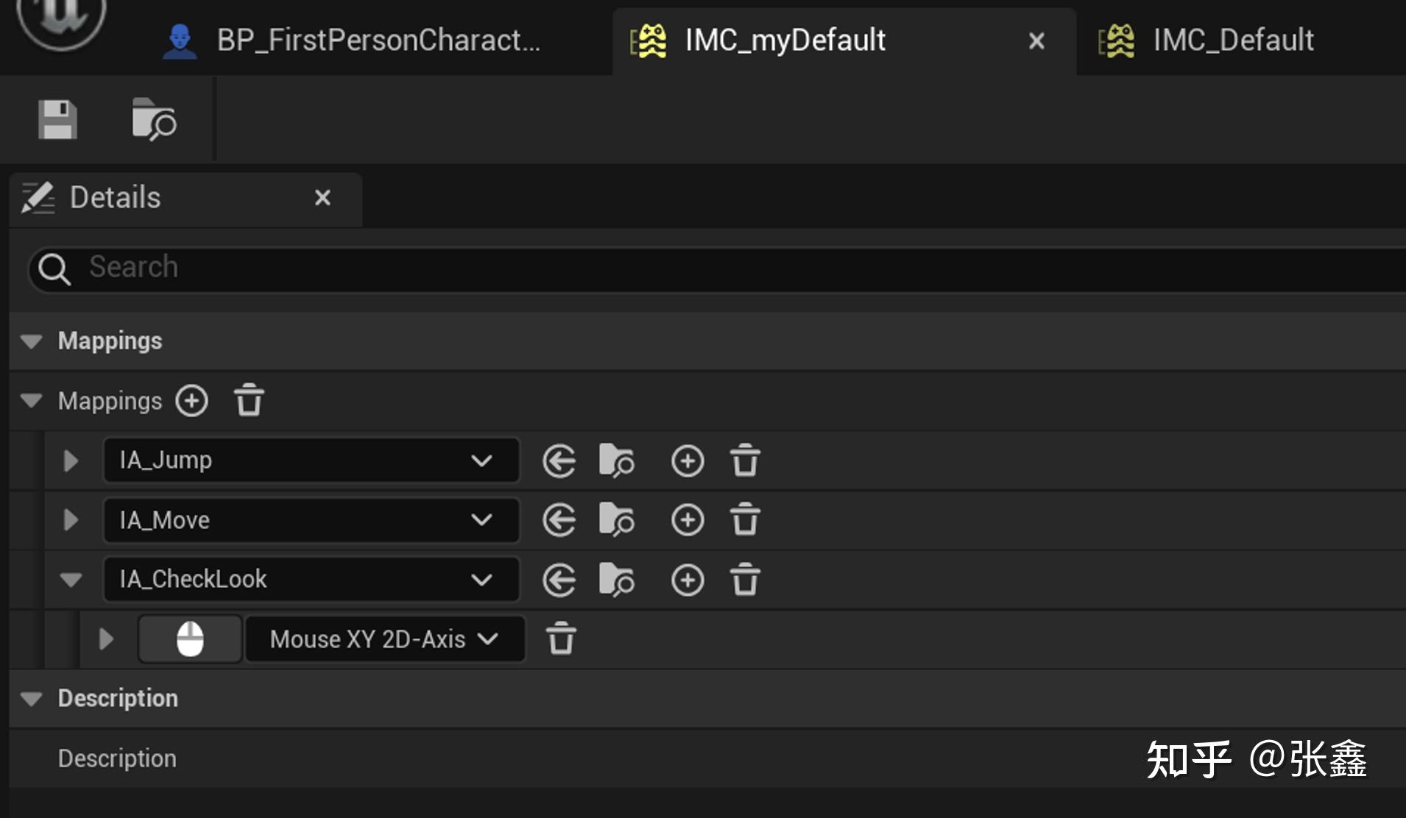Browse to IA_Move asset in Content Browser
Screen dimensions: 1406x818
[x=616, y=520]
